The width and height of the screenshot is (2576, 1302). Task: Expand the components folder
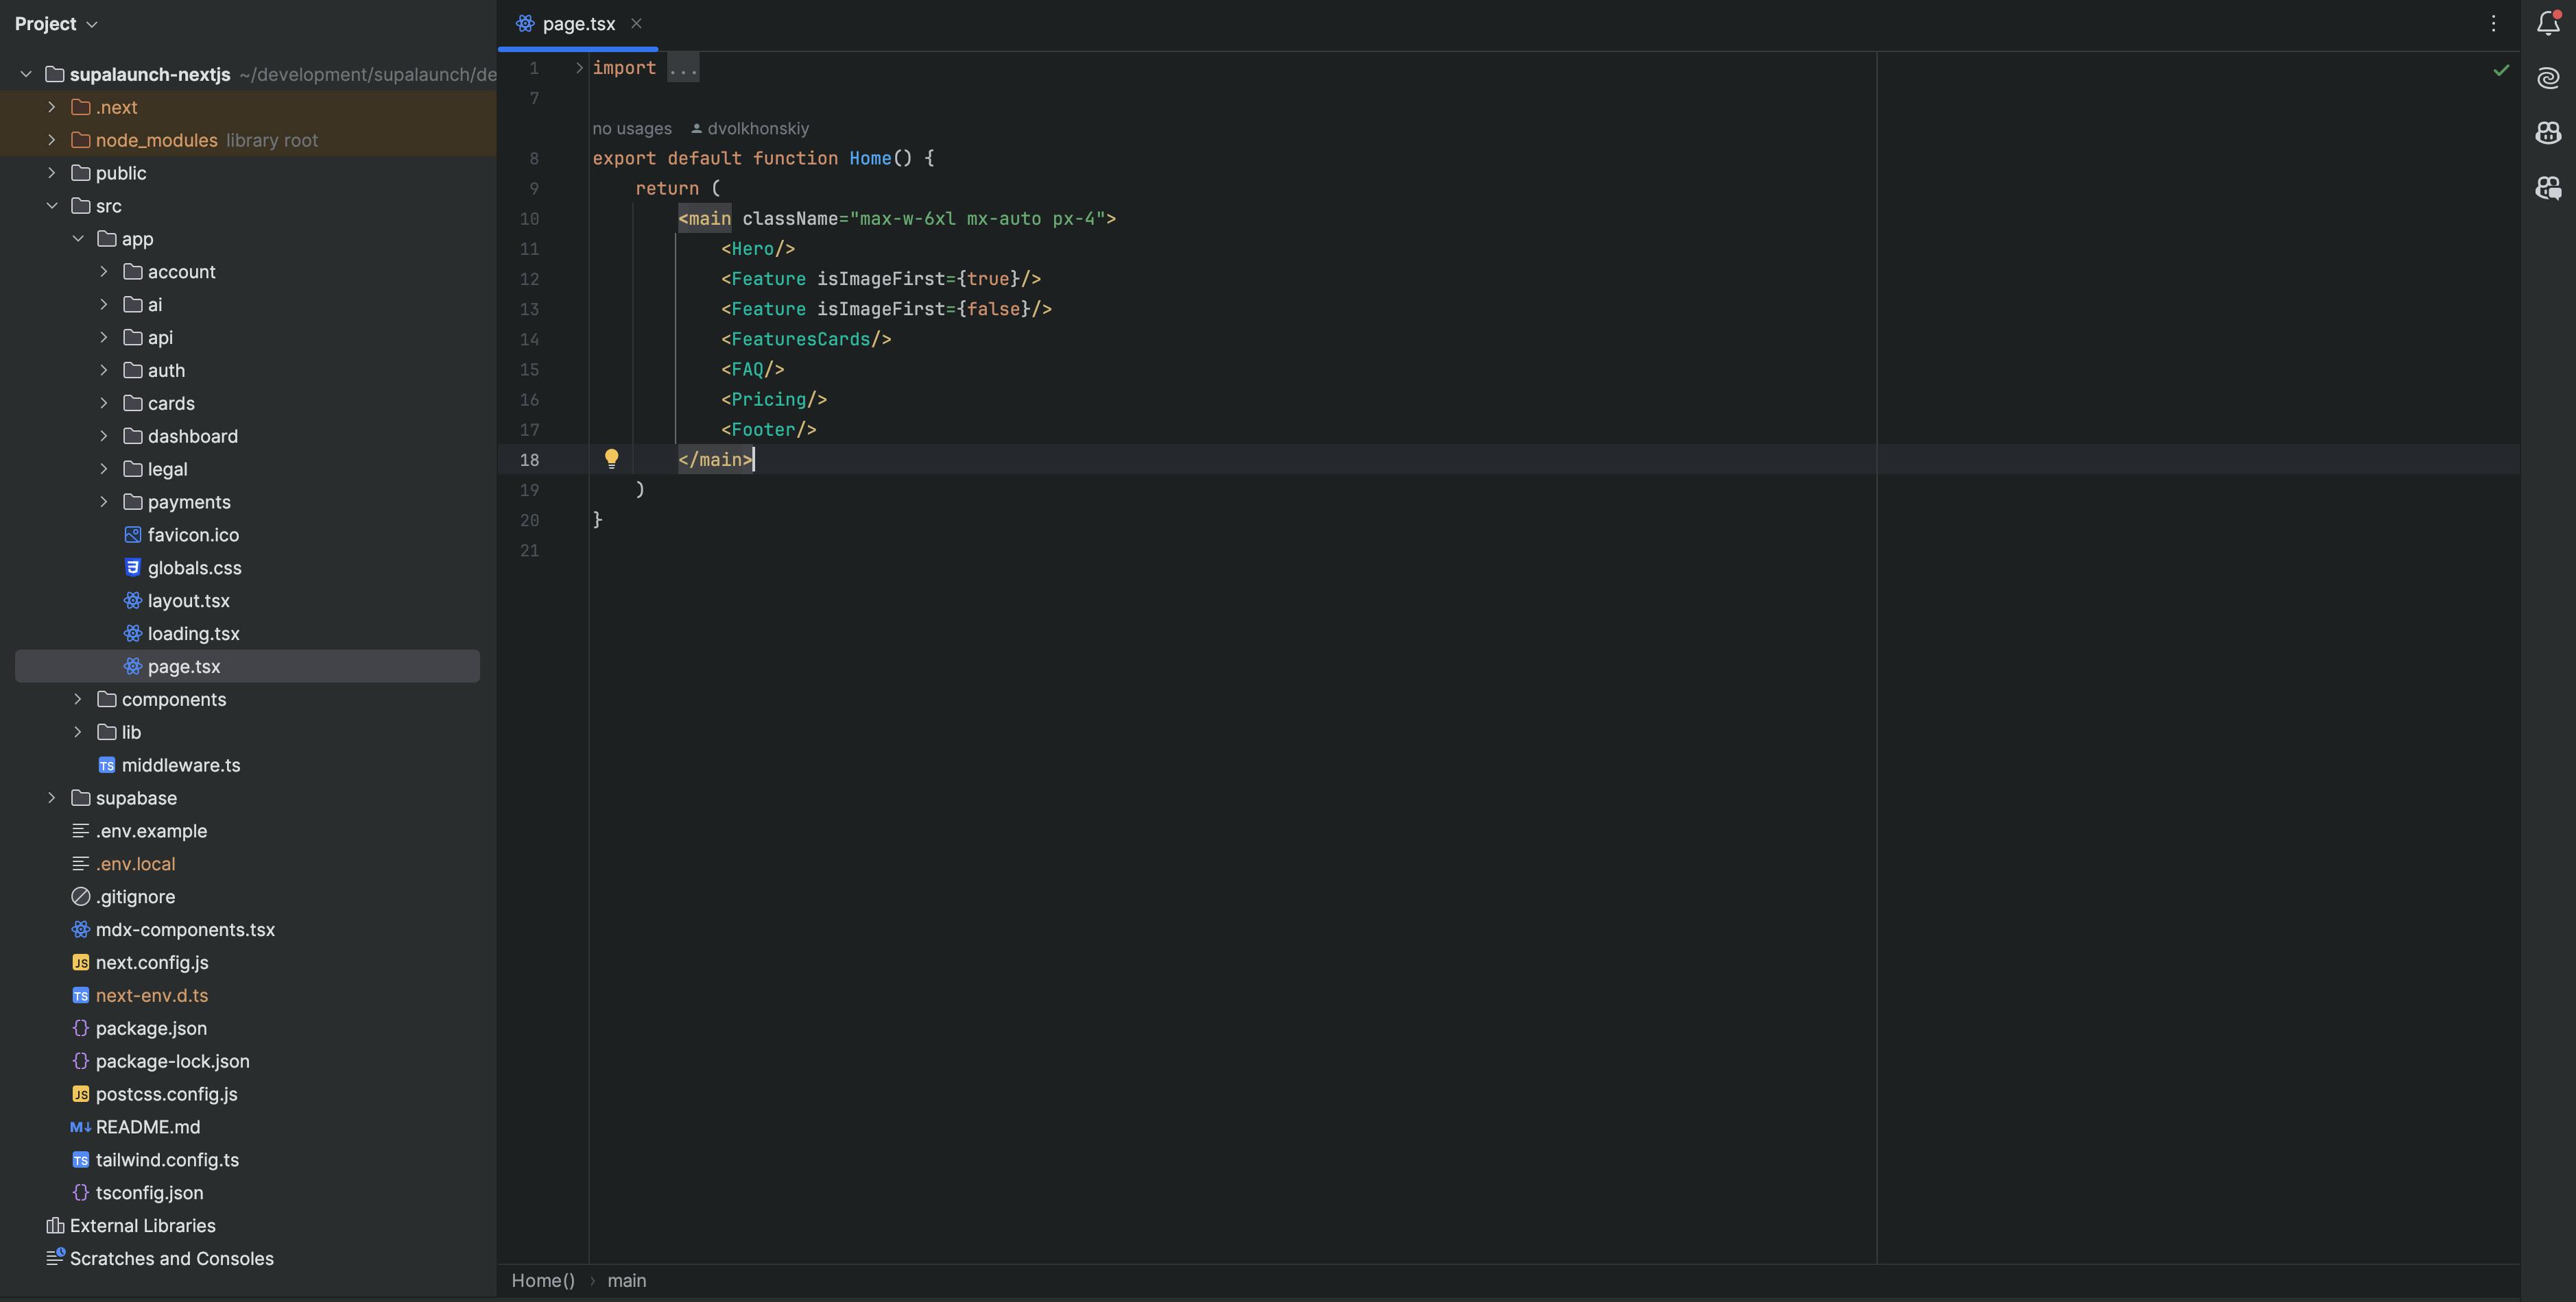click(77, 700)
